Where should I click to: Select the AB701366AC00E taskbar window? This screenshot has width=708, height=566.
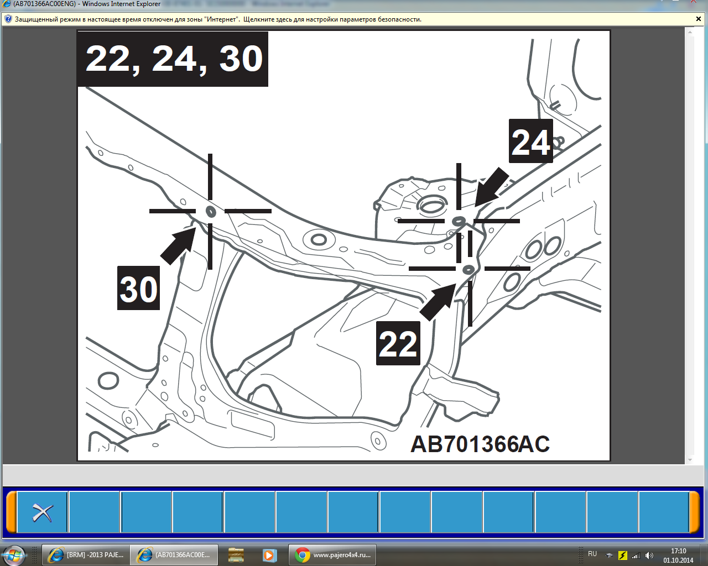174,555
